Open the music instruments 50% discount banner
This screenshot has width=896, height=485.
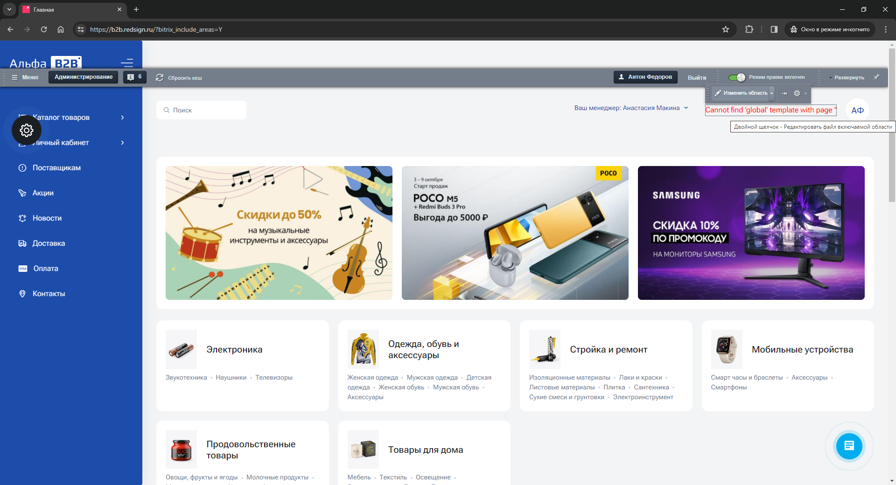pyautogui.click(x=279, y=233)
